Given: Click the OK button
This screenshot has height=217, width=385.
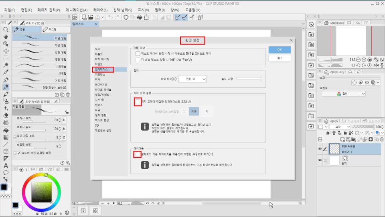Looking at the screenshot, I should [280, 50].
